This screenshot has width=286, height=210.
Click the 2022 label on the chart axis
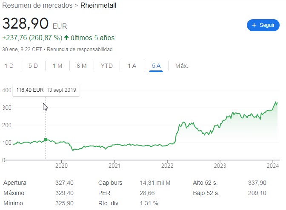[167, 166]
